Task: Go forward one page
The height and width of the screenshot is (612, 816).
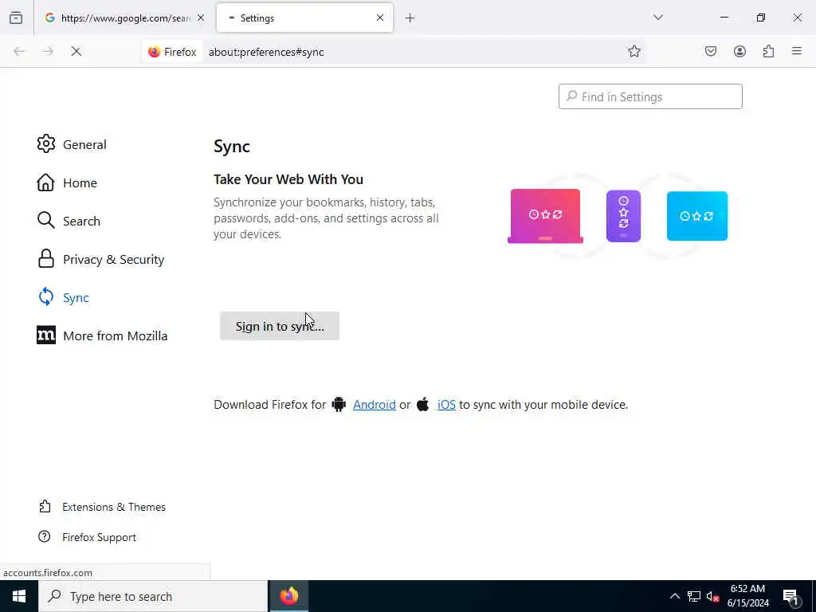Action: click(x=48, y=51)
